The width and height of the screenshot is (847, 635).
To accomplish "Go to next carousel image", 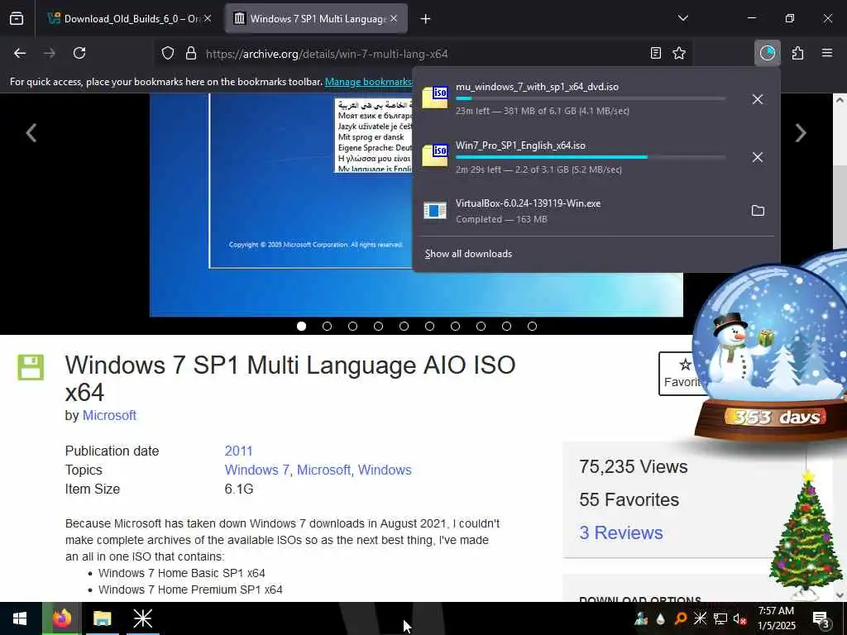I will tap(801, 133).
